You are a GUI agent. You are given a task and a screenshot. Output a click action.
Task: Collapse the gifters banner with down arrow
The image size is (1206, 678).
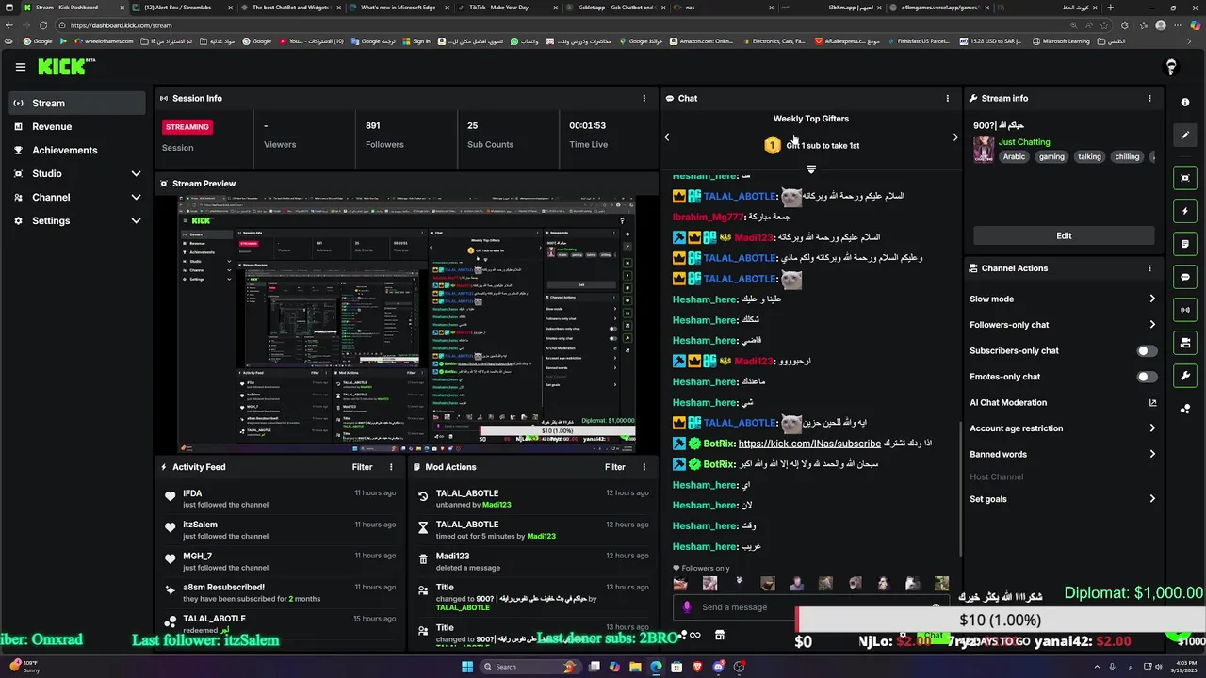click(811, 169)
